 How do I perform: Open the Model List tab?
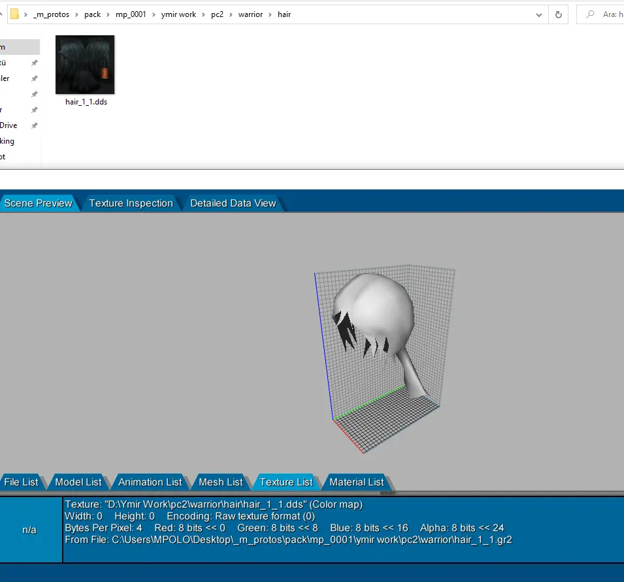pyautogui.click(x=78, y=482)
